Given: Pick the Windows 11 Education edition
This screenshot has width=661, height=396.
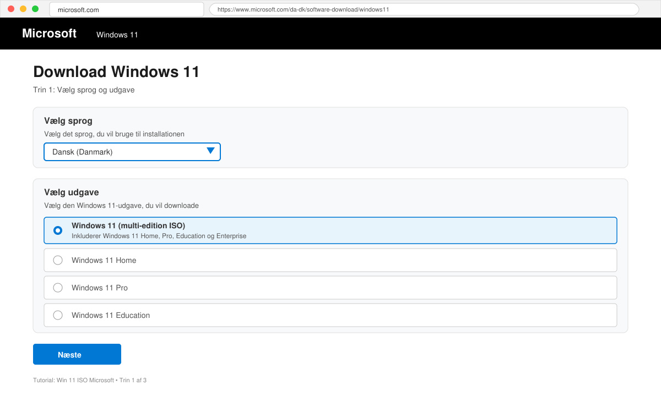Looking at the screenshot, I should [330, 315].
